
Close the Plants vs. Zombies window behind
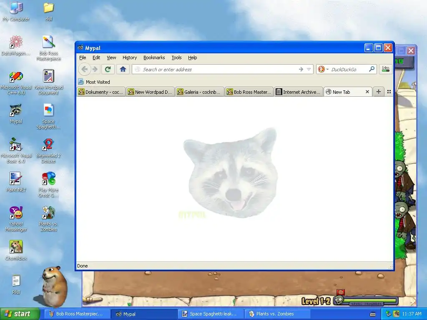pyautogui.click(x=411, y=50)
